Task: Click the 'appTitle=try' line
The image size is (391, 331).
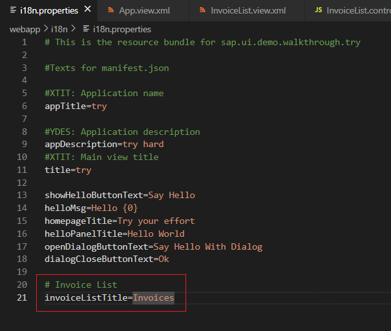Action: tap(76, 106)
